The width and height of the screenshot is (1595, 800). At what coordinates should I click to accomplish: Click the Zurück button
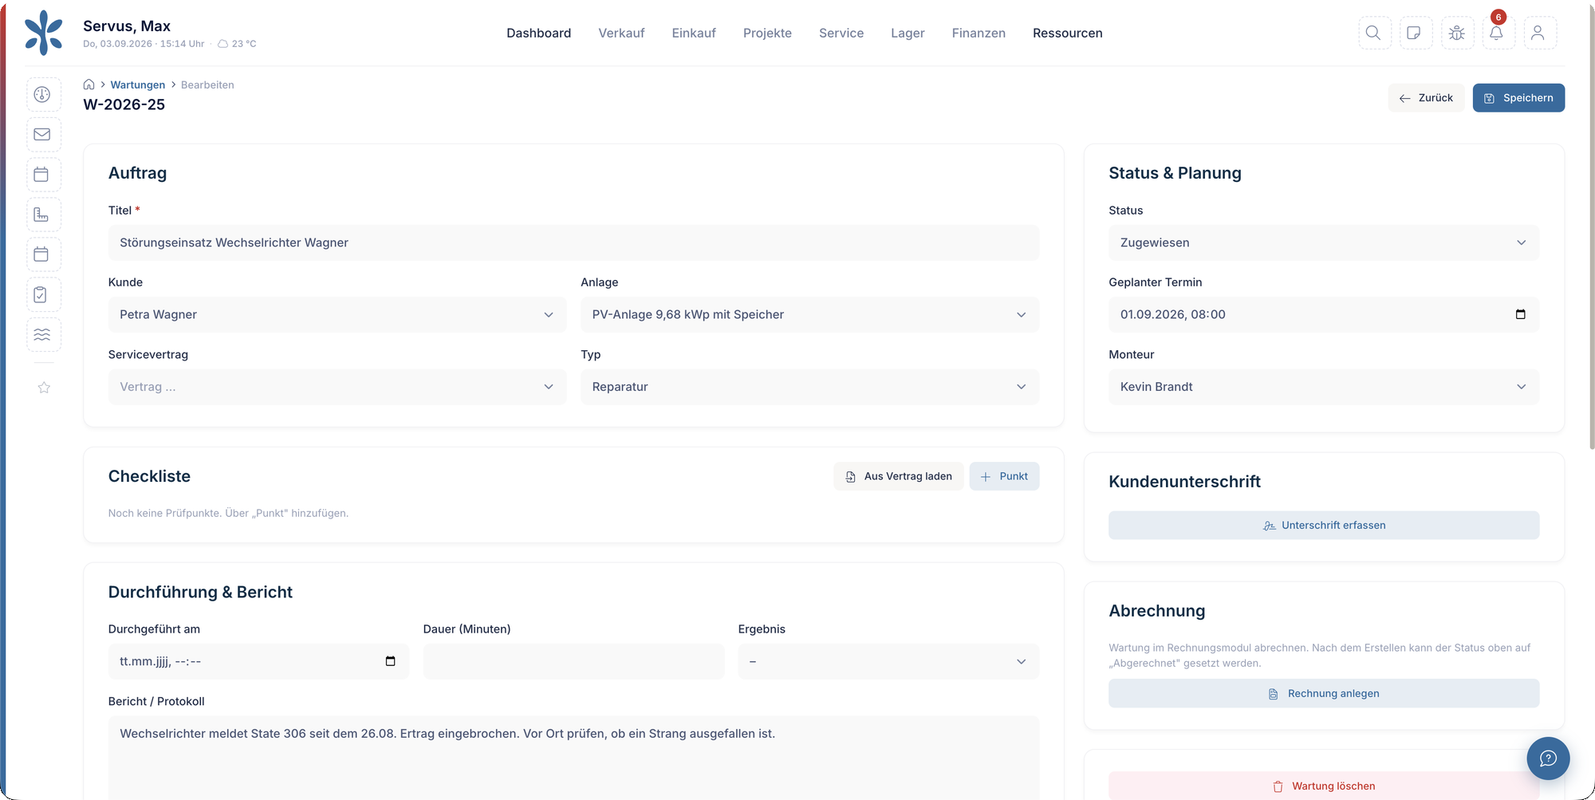pyautogui.click(x=1426, y=98)
